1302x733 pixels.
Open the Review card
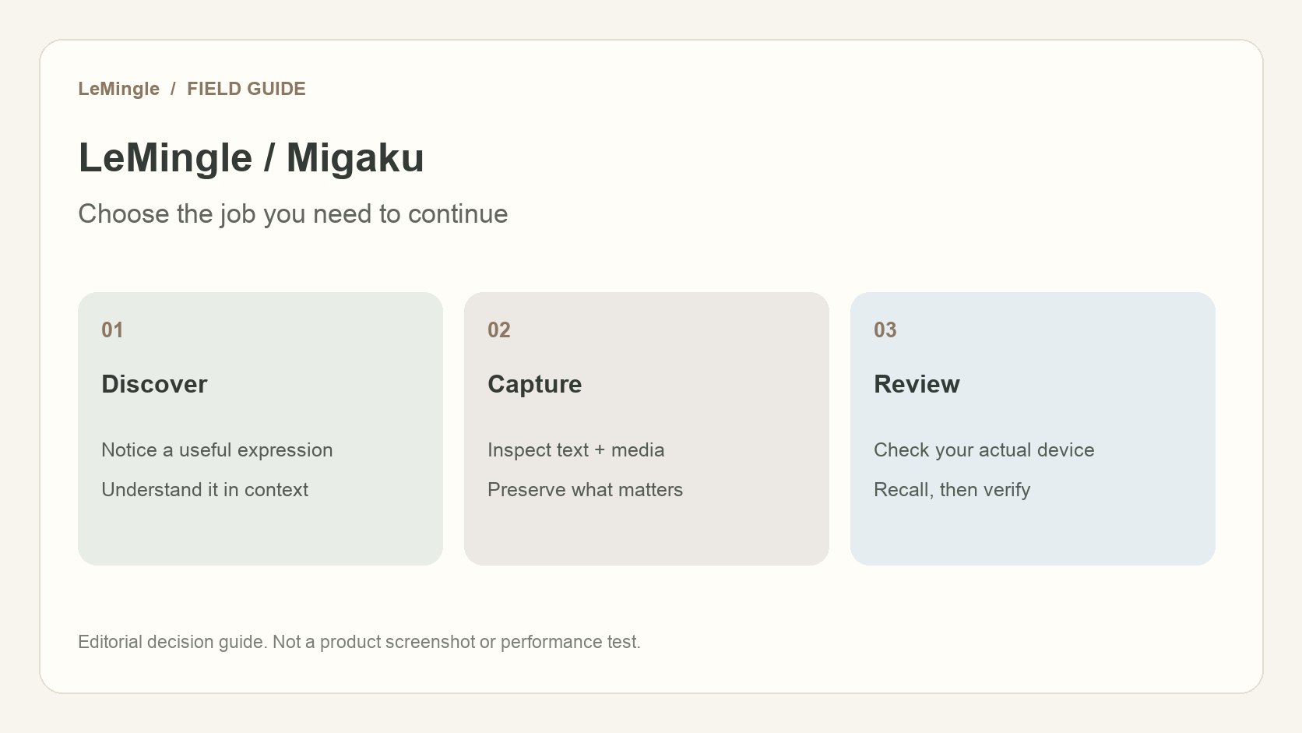click(x=1033, y=428)
